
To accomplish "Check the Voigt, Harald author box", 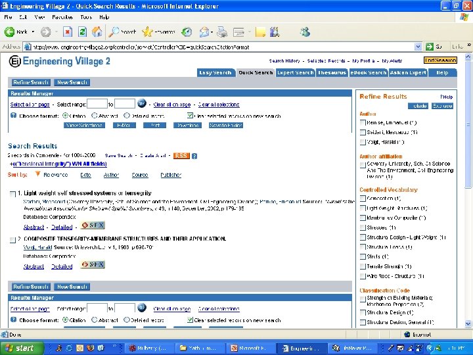I will tap(363, 142).
